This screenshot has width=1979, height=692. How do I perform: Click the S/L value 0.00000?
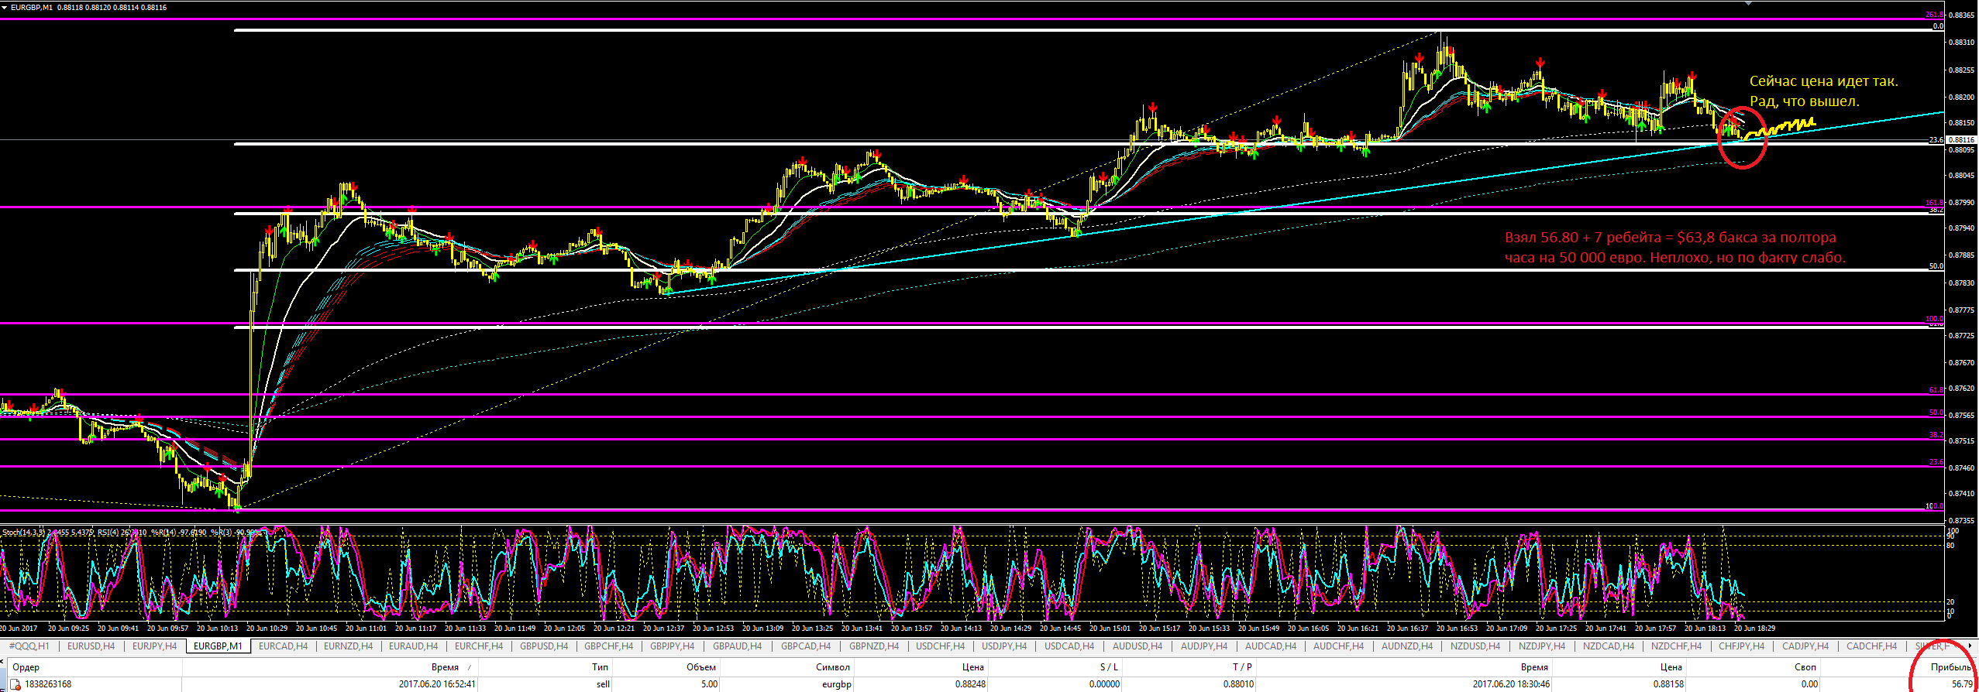point(1104,684)
